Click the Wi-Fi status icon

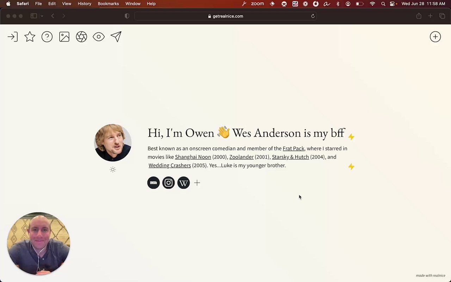coord(372,4)
